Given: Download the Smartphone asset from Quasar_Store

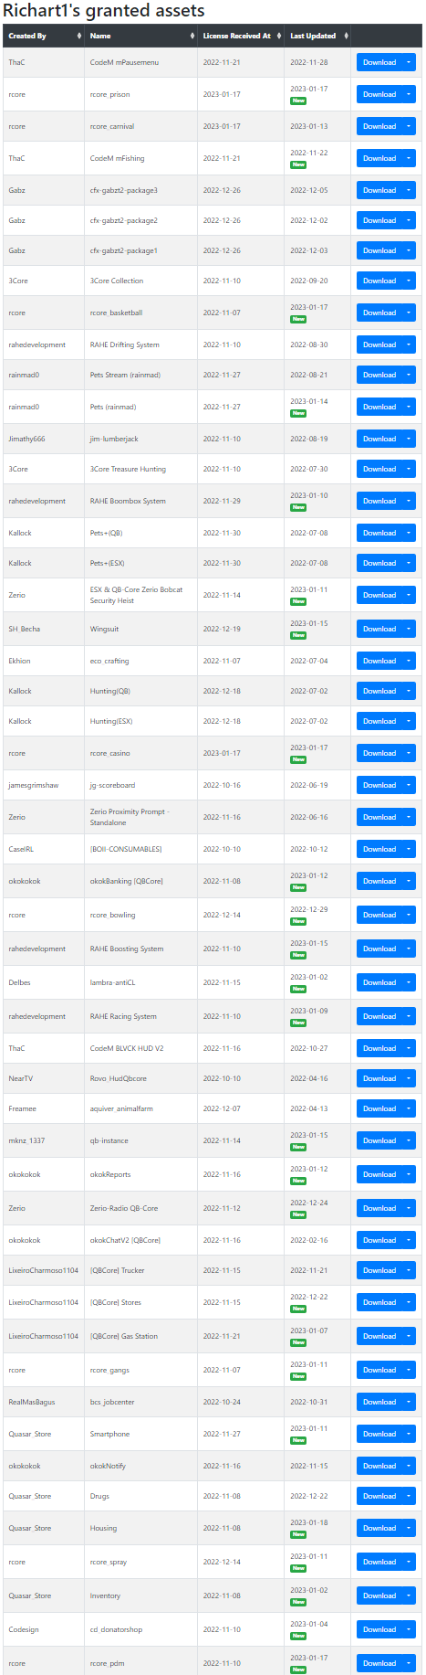Looking at the screenshot, I should point(379,1434).
